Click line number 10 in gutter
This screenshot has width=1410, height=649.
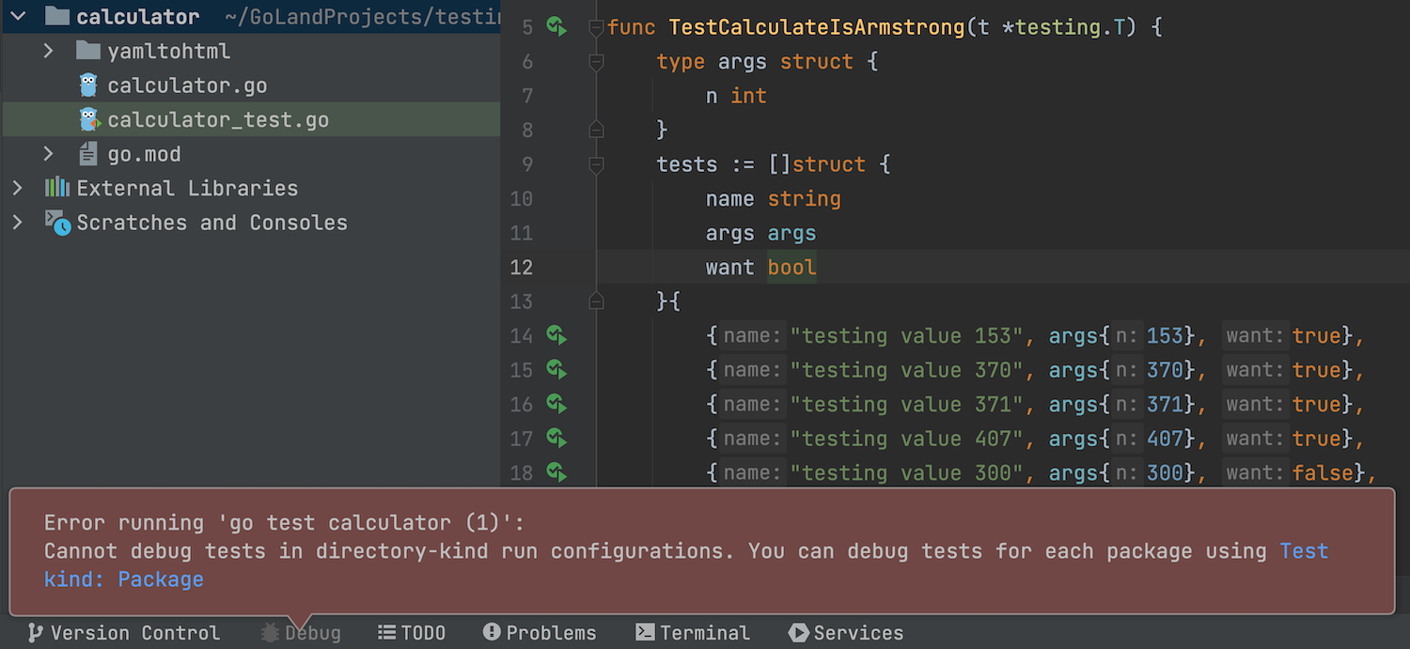(522, 198)
